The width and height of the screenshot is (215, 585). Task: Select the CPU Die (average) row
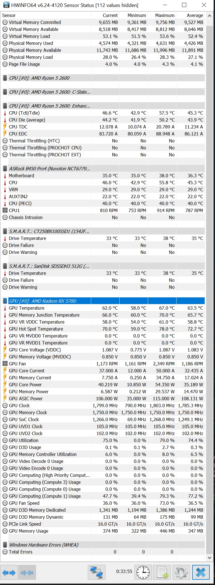click(x=103, y=120)
